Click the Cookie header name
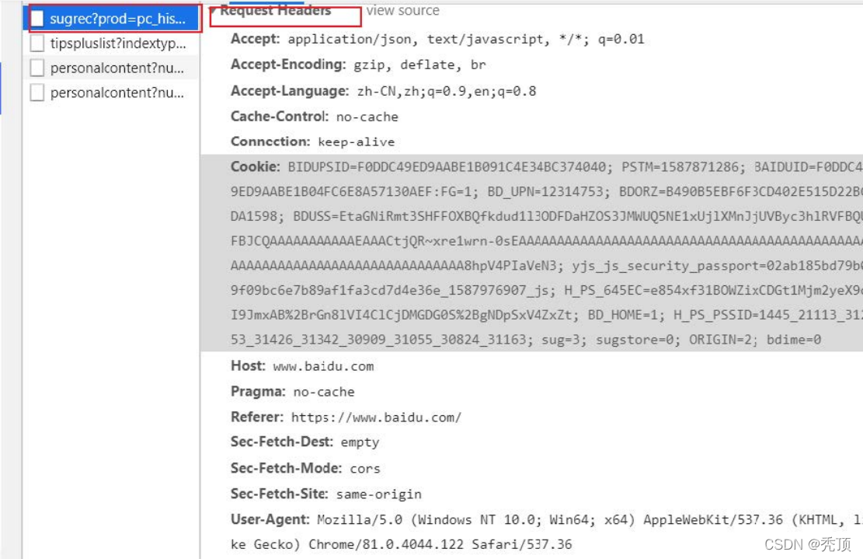Image resolution: width=863 pixels, height=559 pixels. [256, 166]
